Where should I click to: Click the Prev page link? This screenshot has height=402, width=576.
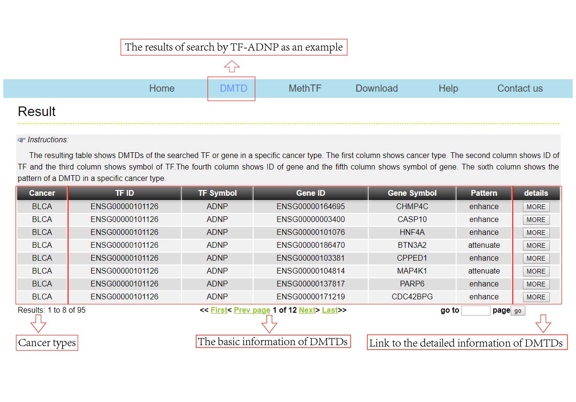pyautogui.click(x=252, y=310)
